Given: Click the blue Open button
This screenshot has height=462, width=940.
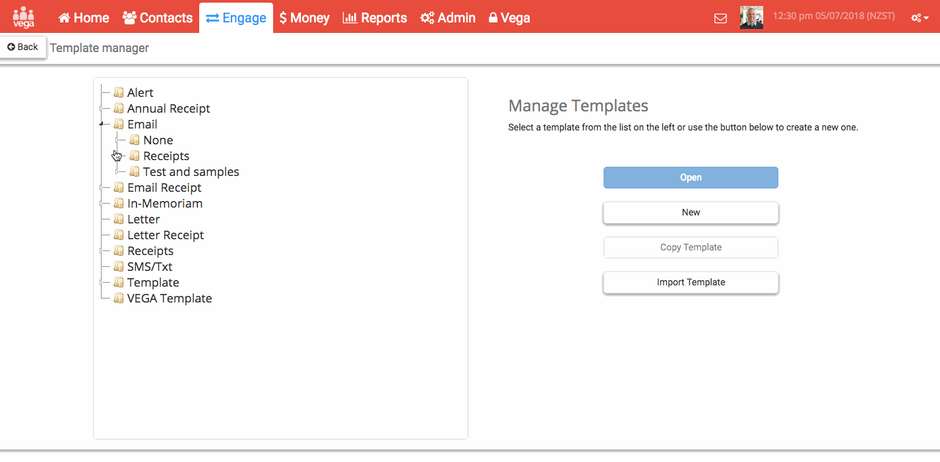Looking at the screenshot, I should (691, 177).
